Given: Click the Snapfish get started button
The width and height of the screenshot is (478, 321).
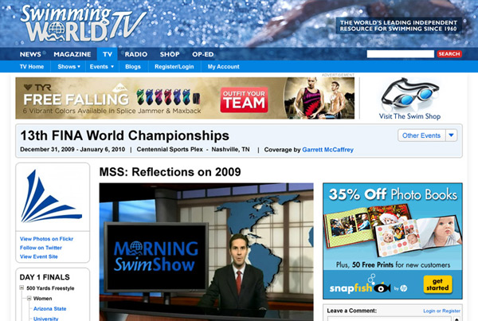Looking at the screenshot, I should (437, 284).
